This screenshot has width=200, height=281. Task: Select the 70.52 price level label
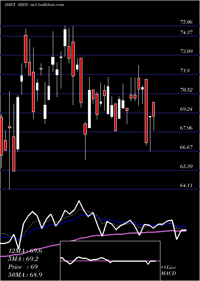tap(186, 90)
